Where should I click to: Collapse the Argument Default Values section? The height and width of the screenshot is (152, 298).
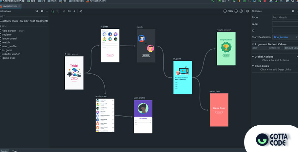click(x=253, y=44)
